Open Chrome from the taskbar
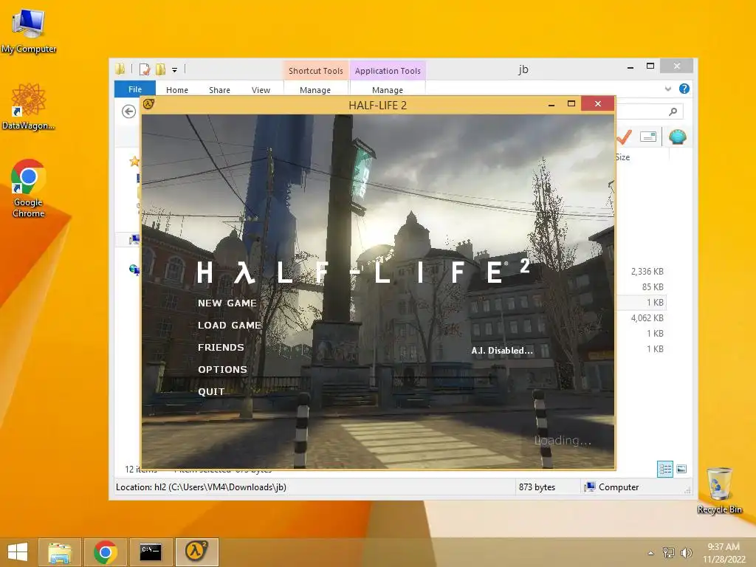 (x=105, y=552)
